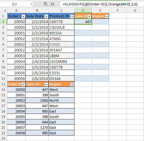Click Order ID 20051 in row 4
This screenshot has height=141, width=144.
pos(16,33)
